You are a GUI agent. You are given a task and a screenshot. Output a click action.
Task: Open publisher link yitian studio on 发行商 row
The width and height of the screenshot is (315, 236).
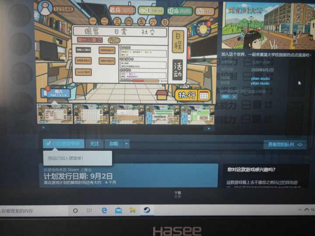(260, 83)
